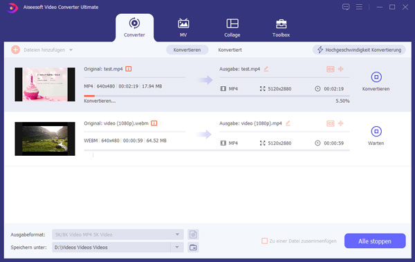The height and width of the screenshot is (262, 415).
Task: Edit the output name of video (1080p).mp4
Action: tap(288, 123)
